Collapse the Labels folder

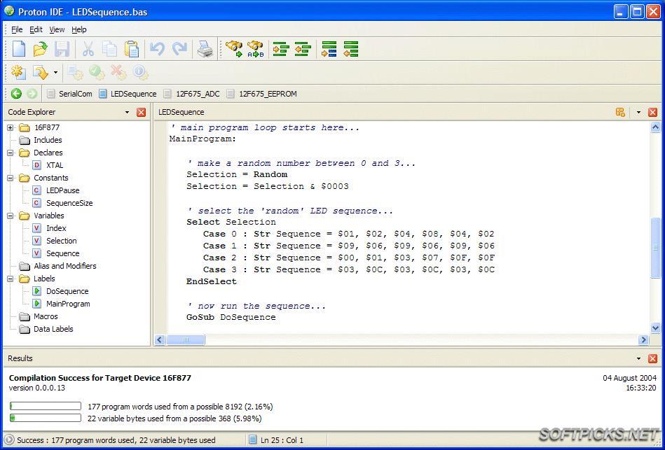coord(11,279)
